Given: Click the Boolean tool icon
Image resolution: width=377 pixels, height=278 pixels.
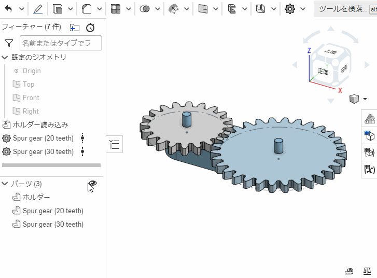Looking at the screenshot, I should 145,9.
